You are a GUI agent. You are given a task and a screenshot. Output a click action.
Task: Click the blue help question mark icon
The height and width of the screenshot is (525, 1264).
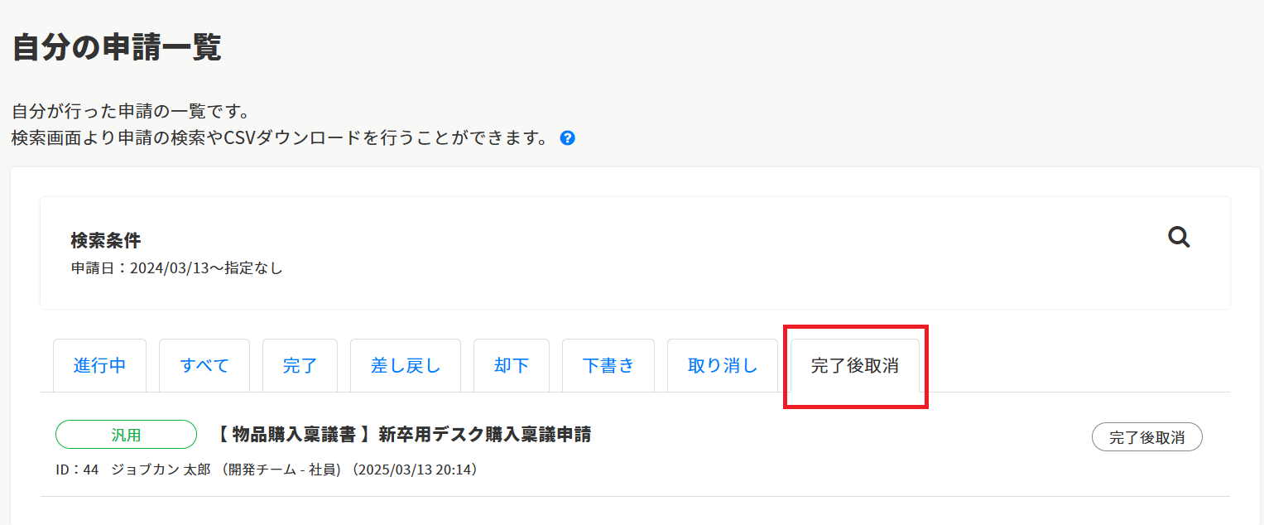[567, 138]
